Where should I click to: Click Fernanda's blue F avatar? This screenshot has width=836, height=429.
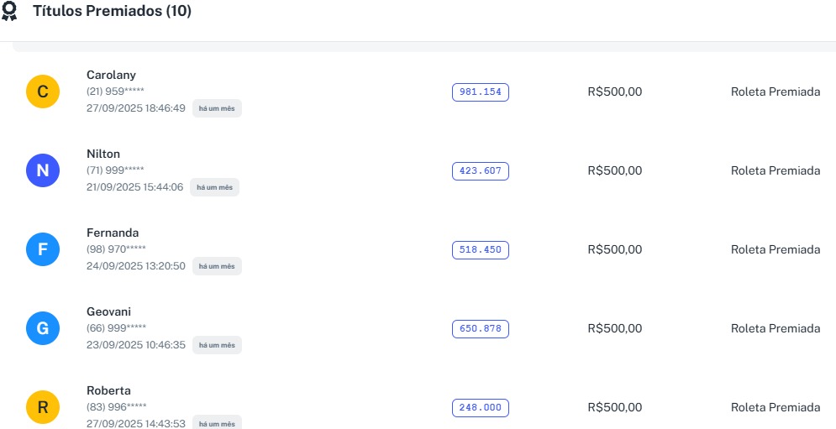point(43,250)
